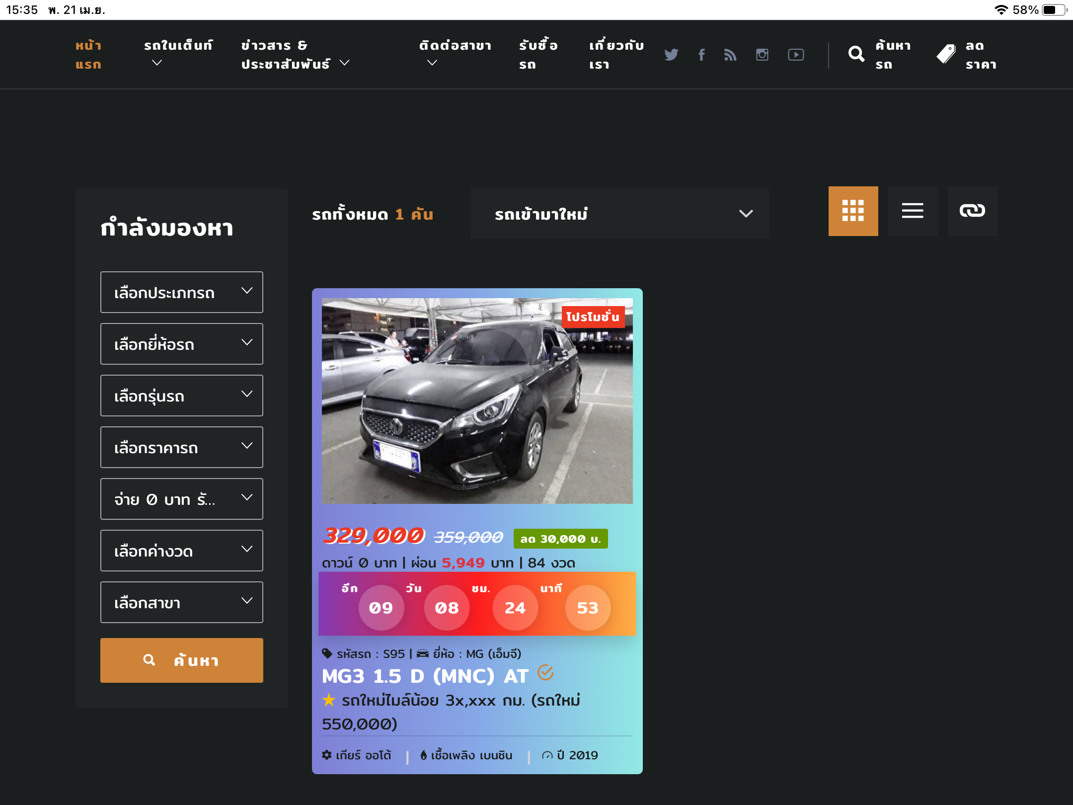Open the RSS feed icon
Viewport: 1073px width, 805px height.
730,55
